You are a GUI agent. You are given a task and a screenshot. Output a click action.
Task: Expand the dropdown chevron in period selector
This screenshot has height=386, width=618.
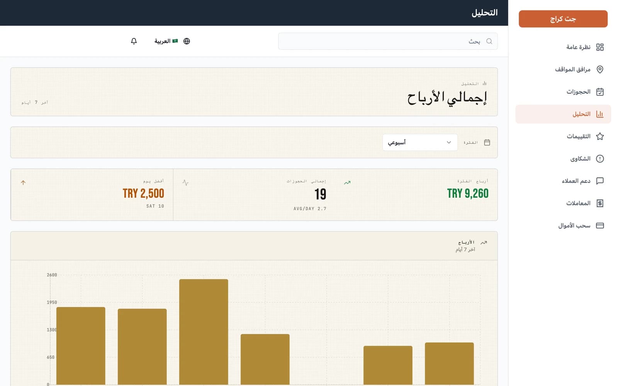(449, 142)
